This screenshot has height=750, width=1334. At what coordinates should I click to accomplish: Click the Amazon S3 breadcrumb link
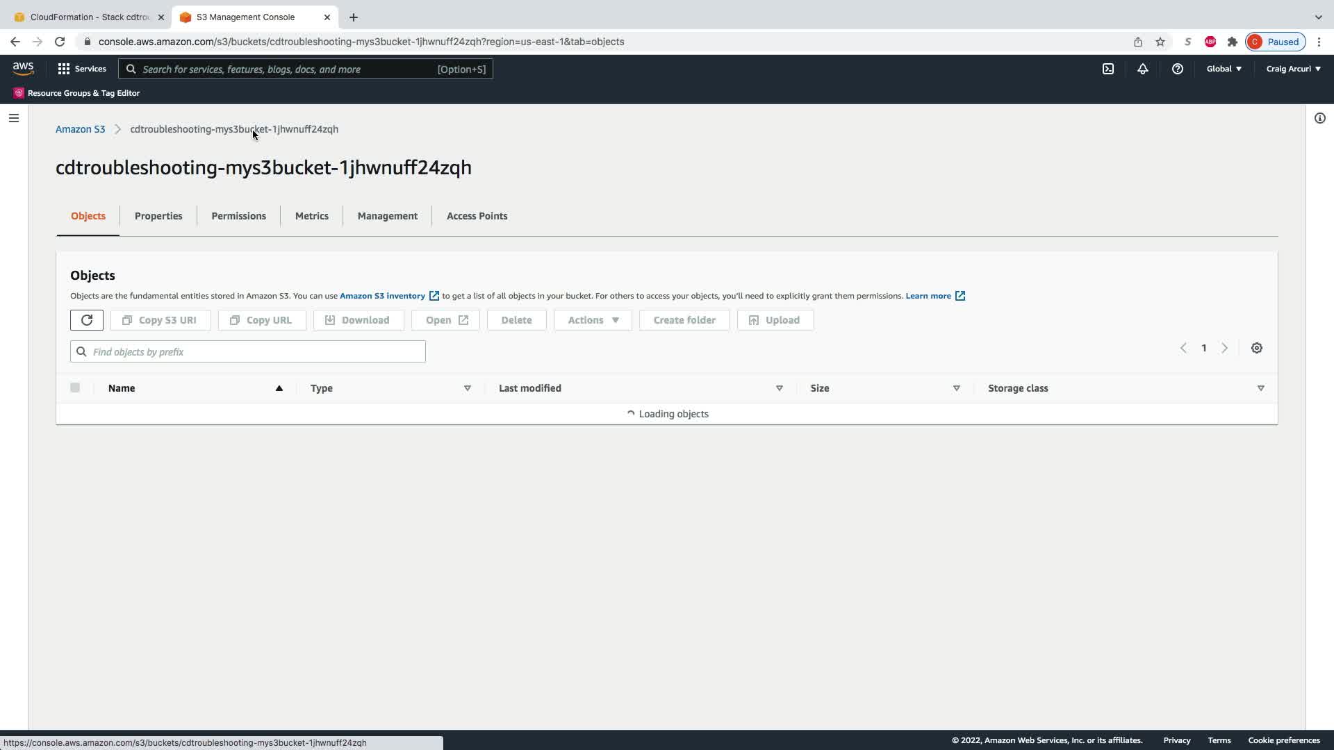click(x=80, y=129)
